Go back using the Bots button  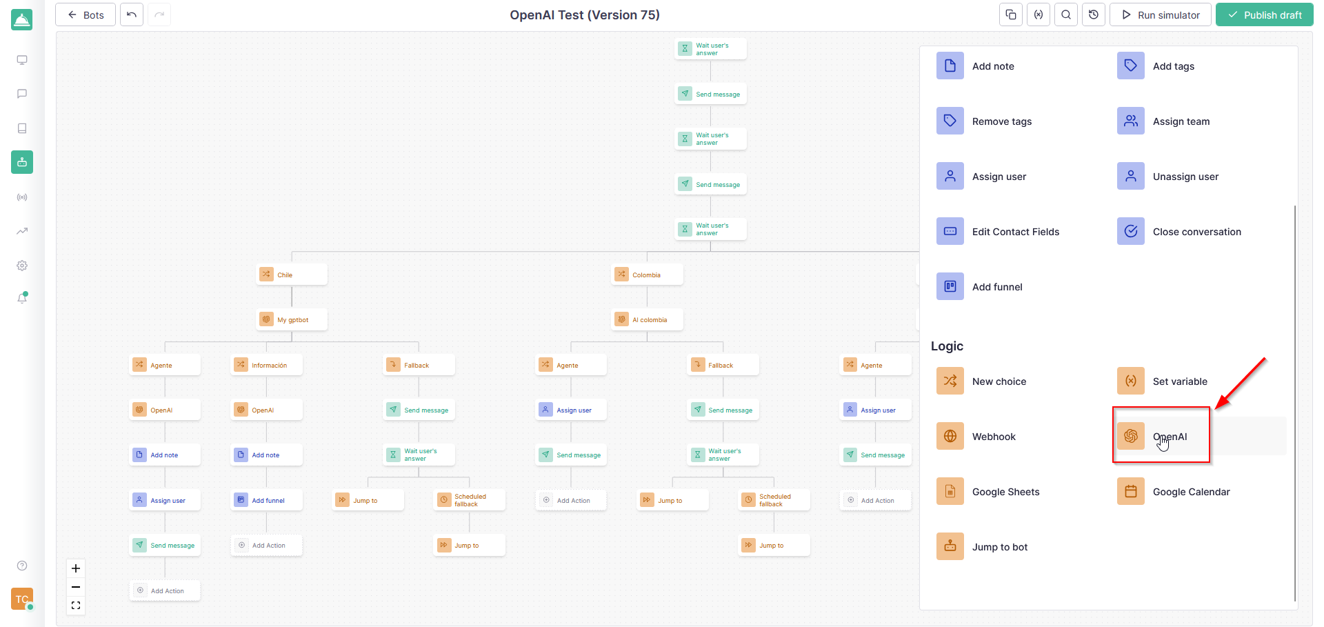[x=86, y=14]
